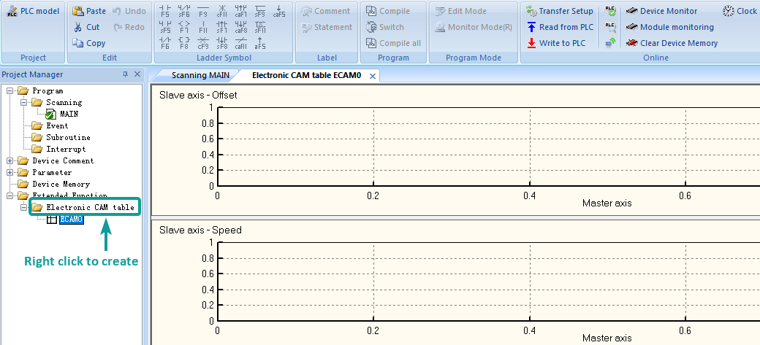Screen dimensions: 760x345
Task: Select the Device Memory tree item
Action: [x=61, y=185]
